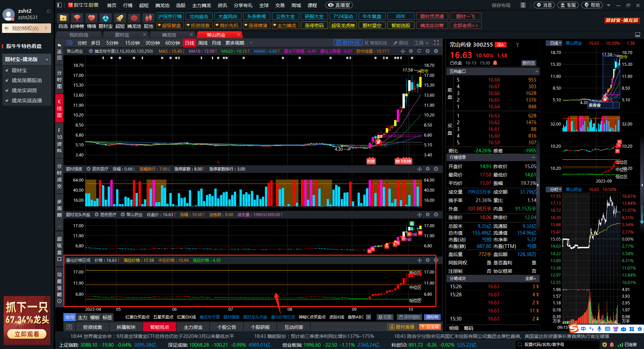Close the 题材龙头共振 indicator panel
The image size is (644, 349).
click(x=436, y=214)
